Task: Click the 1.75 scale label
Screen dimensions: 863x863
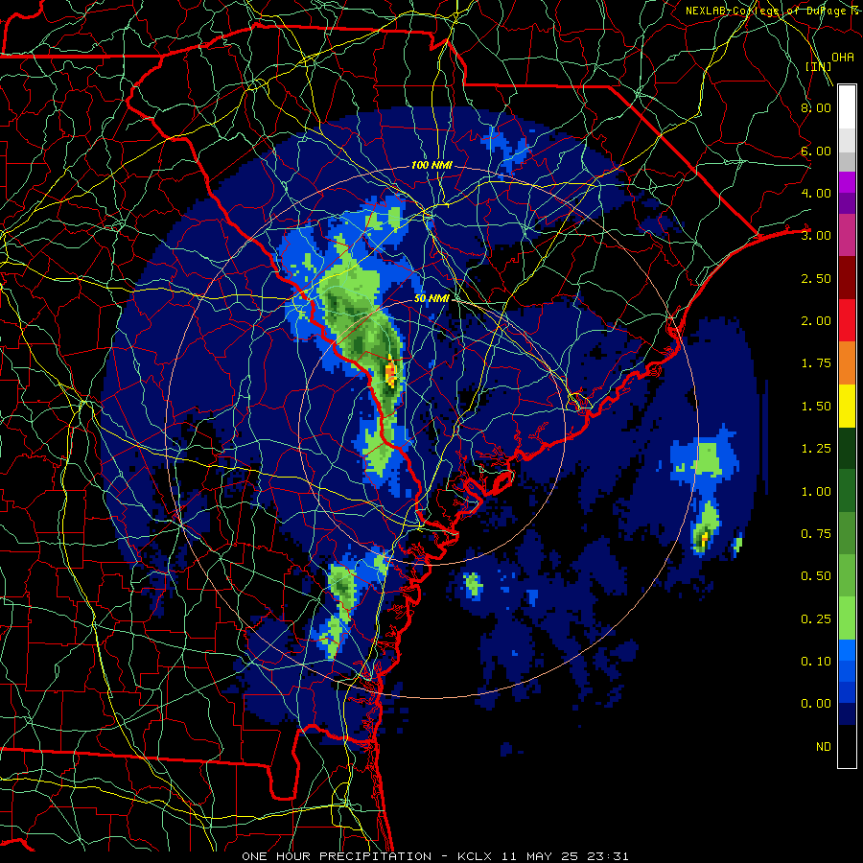Action: [816, 363]
